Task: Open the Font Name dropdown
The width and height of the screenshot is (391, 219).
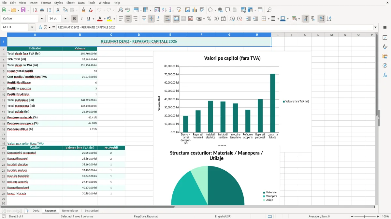Action: click(42, 19)
